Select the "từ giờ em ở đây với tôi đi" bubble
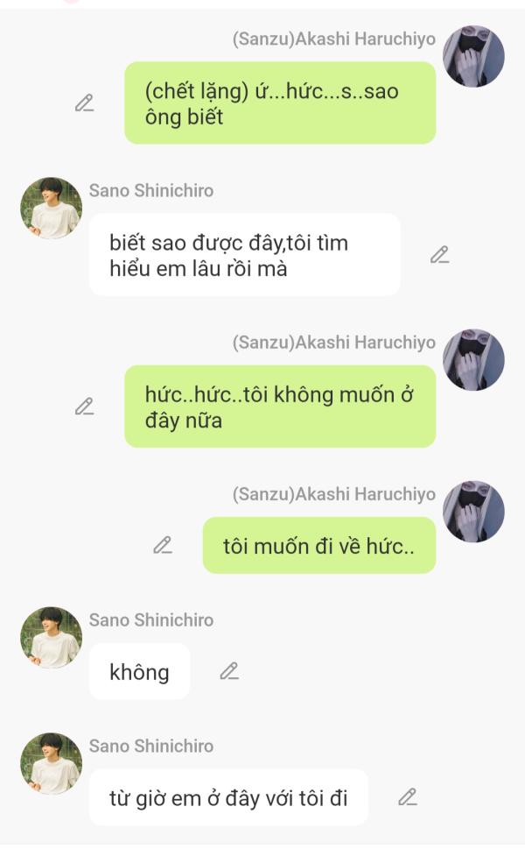Viewport: 525px width, 849px height. click(x=228, y=797)
